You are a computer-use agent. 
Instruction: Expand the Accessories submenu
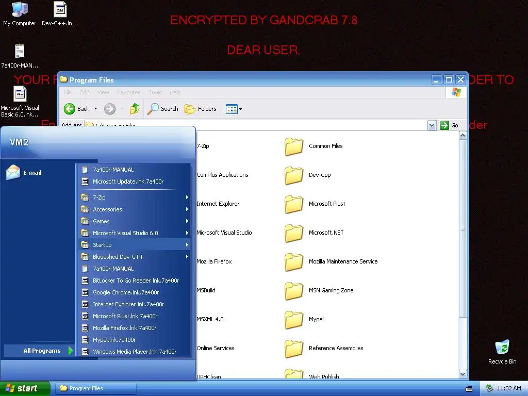click(134, 209)
